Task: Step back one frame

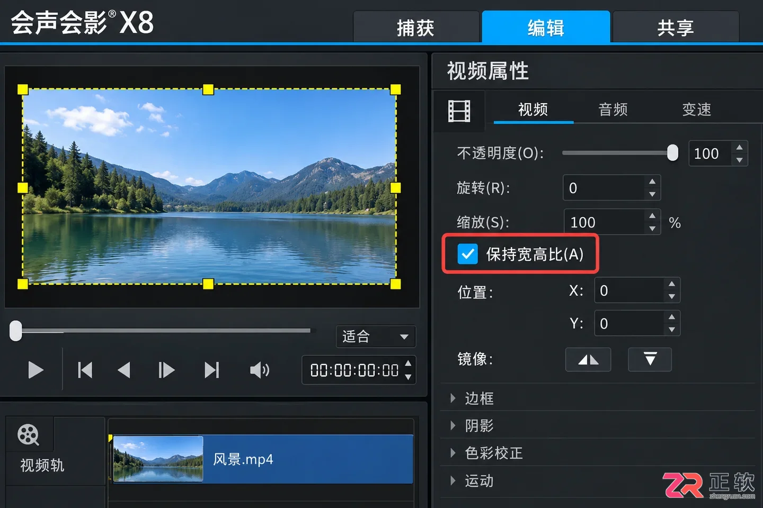Action: pos(124,370)
